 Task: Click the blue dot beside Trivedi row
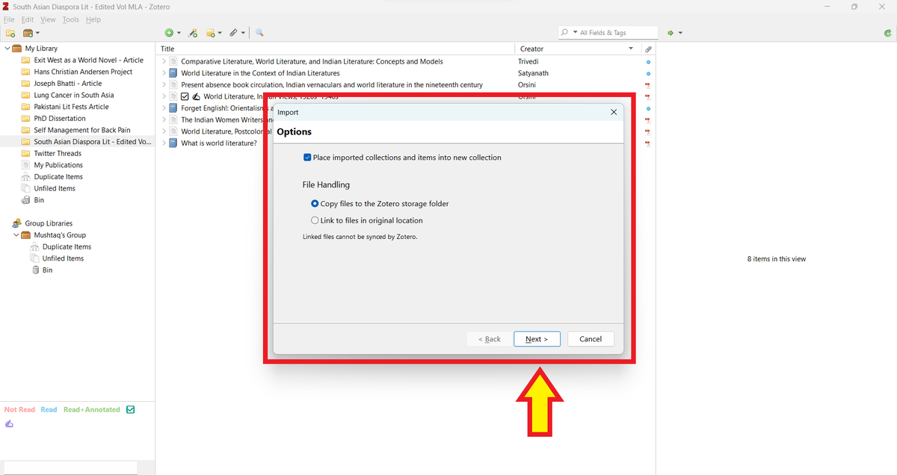(648, 61)
